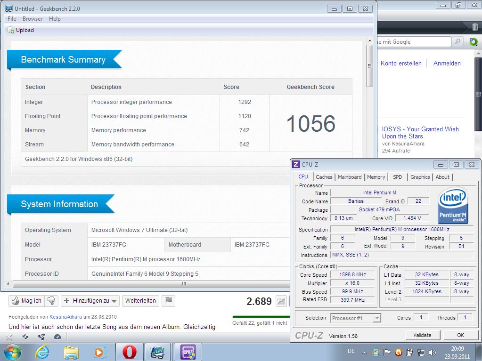Image resolution: width=482 pixels, height=361 pixels.
Task: Open the Browser menu in Geekbench
Action: (33, 19)
